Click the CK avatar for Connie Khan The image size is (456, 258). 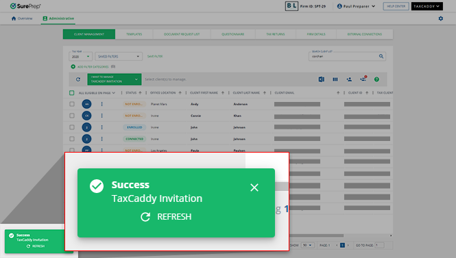click(x=86, y=116)
